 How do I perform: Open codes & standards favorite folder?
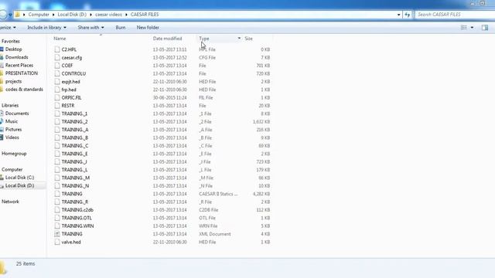click(24, 90)
